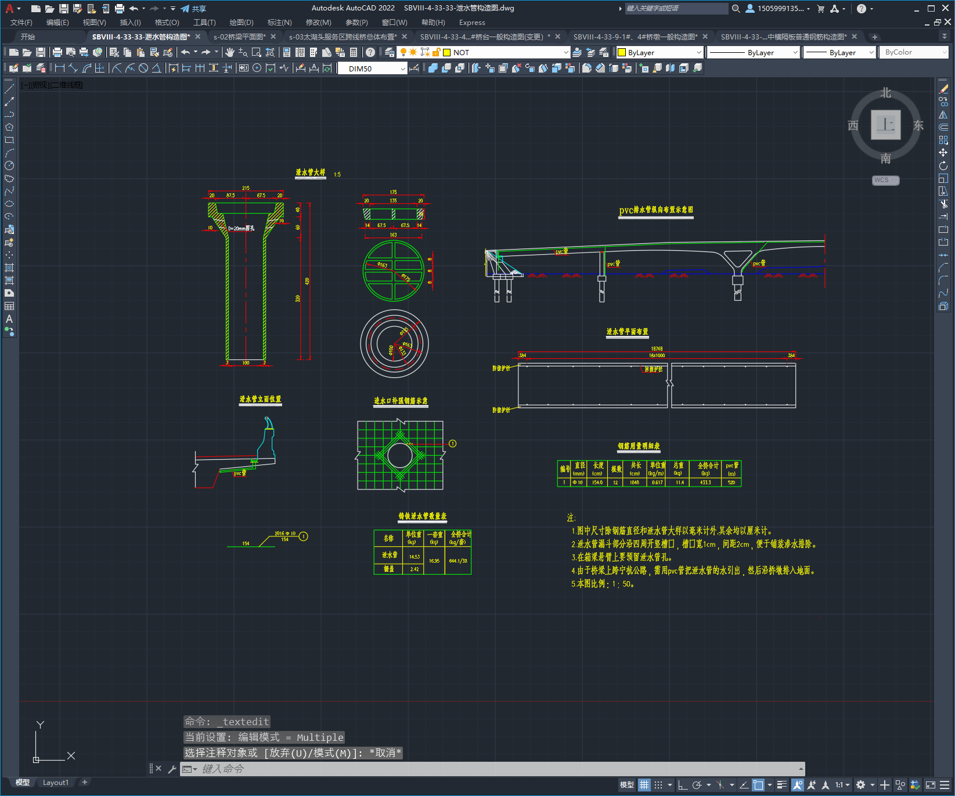This screenshot has width=955, height=796.
Task: Toggle Ortho mode in the status bar
Action: click(x=683, y=785)
